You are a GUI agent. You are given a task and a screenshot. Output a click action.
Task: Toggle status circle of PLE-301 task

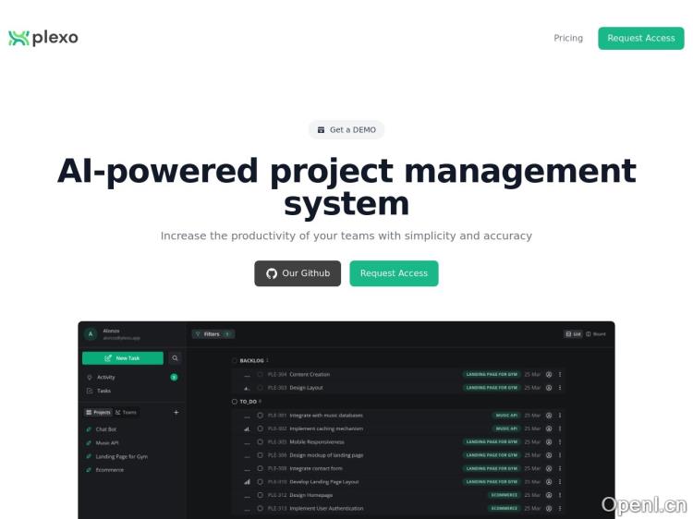point(260,416)
